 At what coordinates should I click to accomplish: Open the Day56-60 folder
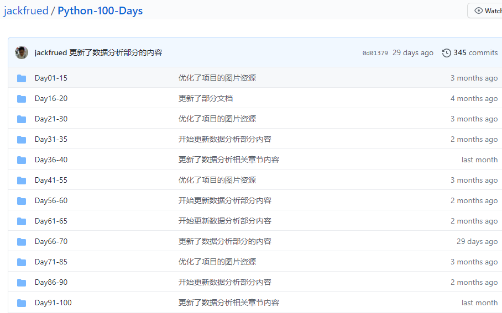51,201
